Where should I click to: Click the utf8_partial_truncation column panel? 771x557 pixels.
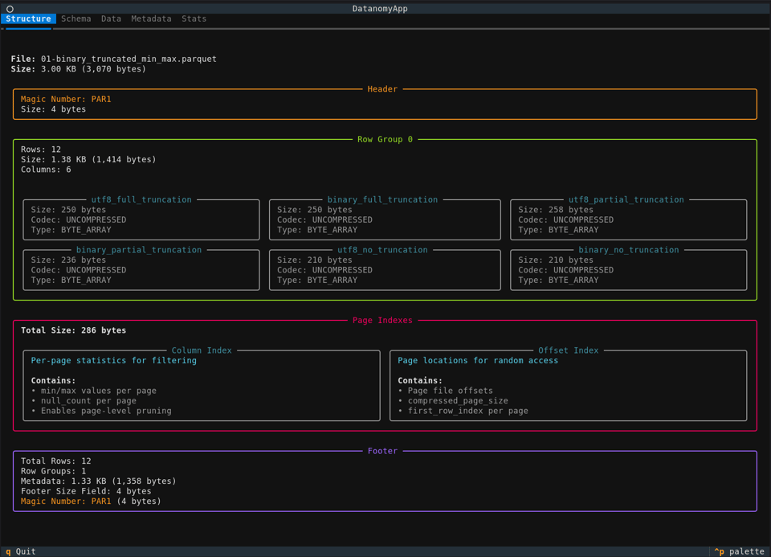(x=628, y=219)
